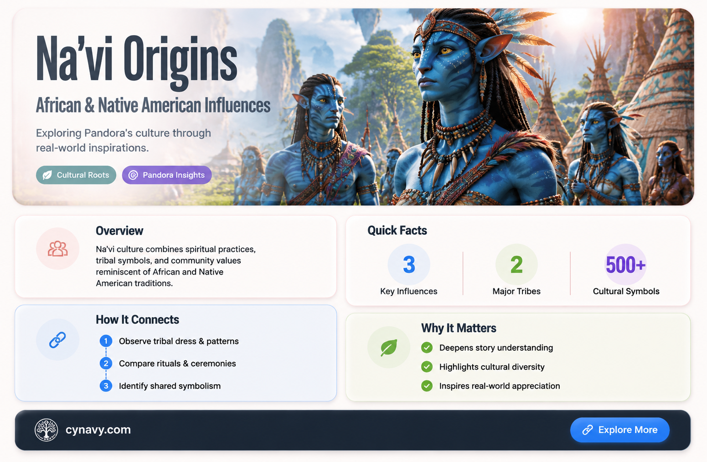
Task: Click Compare rituals & ceremonies text
Action: 177,364
